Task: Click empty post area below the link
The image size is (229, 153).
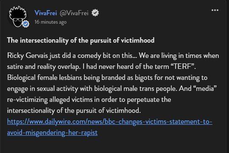Action: click(x=113, y=145)
